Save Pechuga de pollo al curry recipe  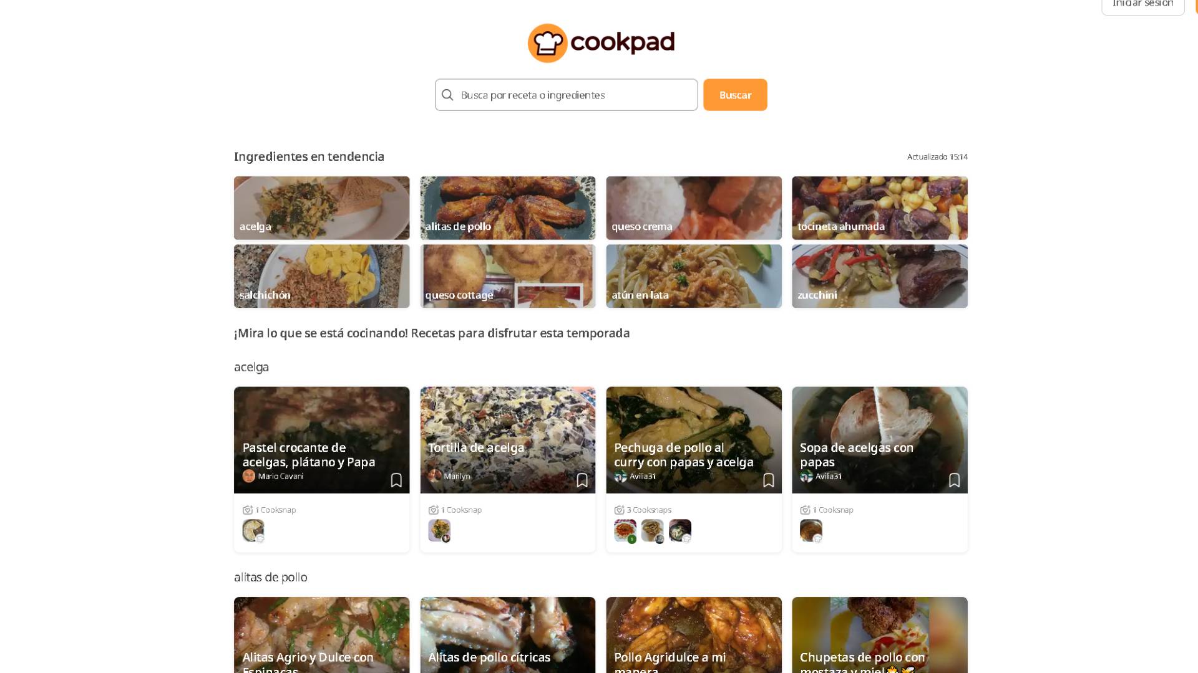coord(769,480)
